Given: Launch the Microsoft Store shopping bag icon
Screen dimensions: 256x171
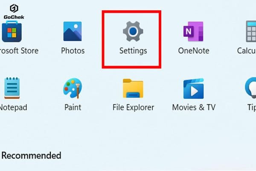Looking at the screenshot, I should pos(12,31).
